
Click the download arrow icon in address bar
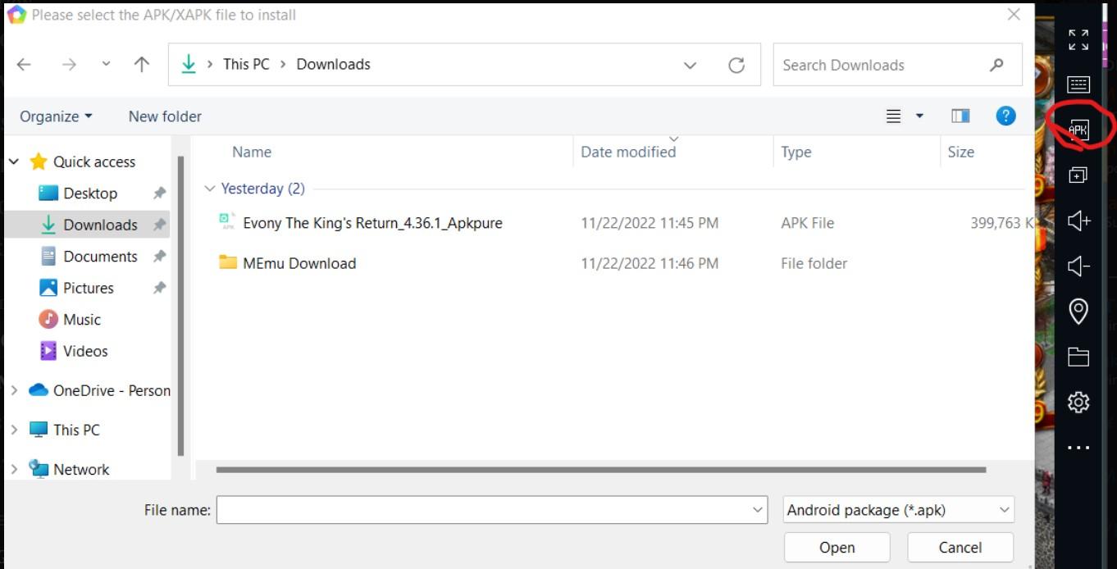coord(189,64)
